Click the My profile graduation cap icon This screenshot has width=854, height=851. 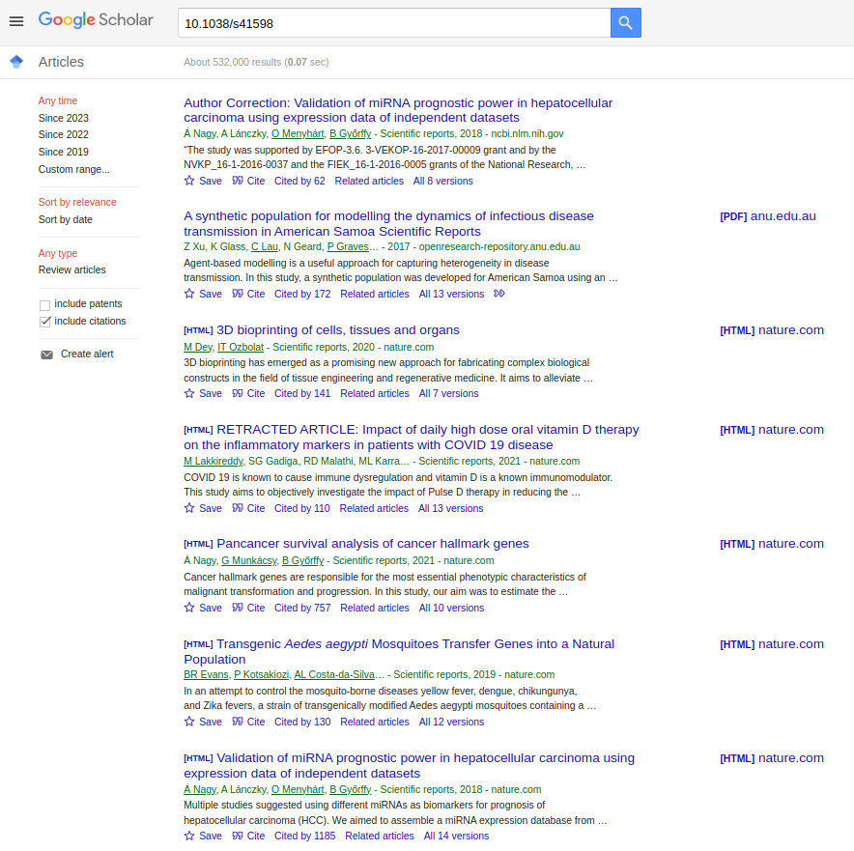(x=16, y=62)
